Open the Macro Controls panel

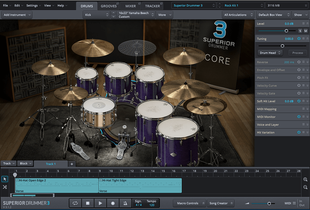pos(190,203)
